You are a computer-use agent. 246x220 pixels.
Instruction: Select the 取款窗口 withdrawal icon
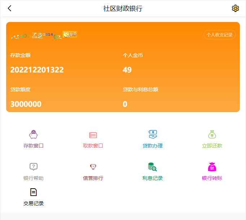click(93, 135)
